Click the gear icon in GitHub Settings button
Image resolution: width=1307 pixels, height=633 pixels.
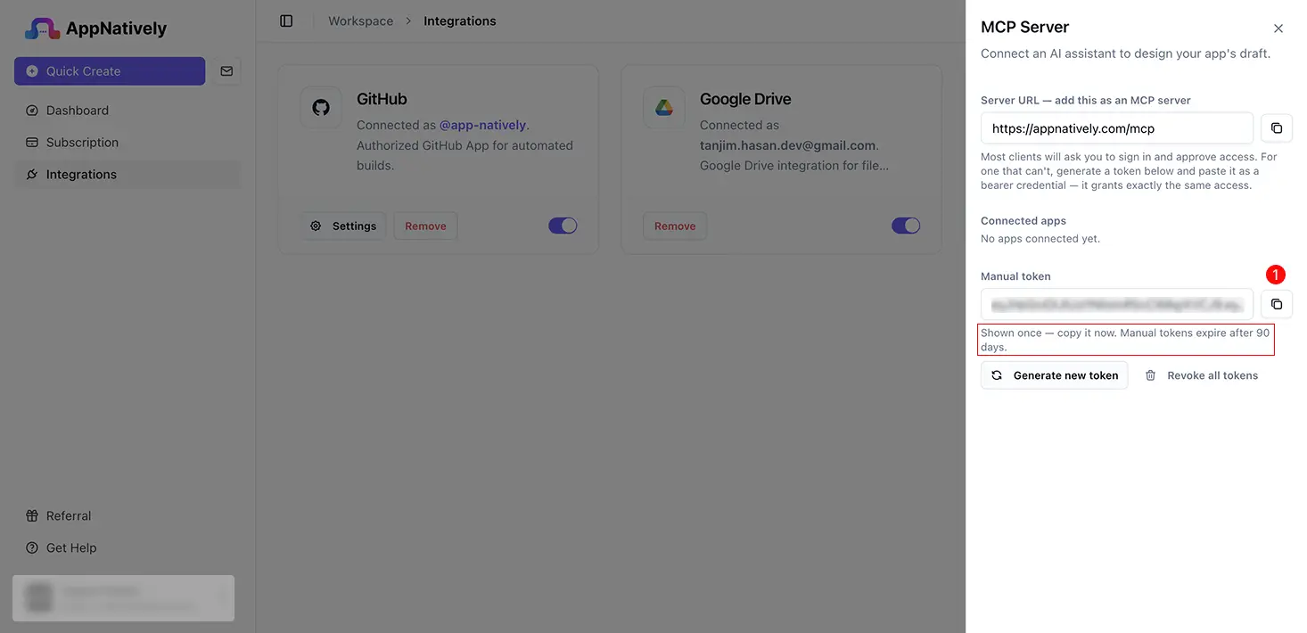click(316, 226)
